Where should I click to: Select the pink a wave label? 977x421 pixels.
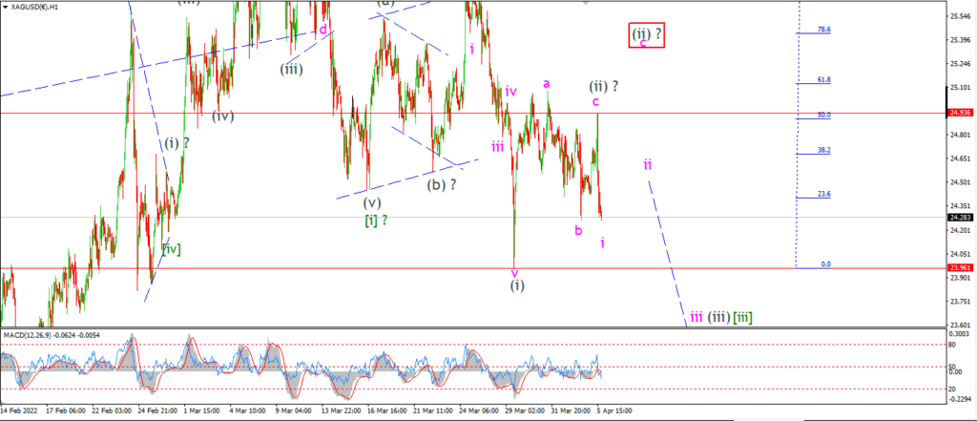(547, 84)
